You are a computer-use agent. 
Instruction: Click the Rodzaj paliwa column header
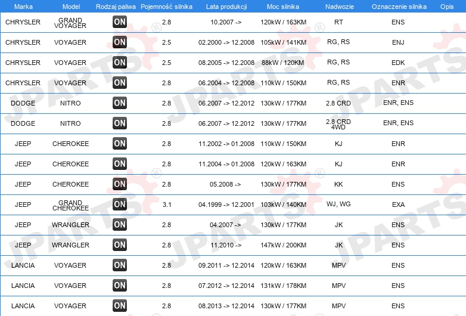click(x=116, y=7)
